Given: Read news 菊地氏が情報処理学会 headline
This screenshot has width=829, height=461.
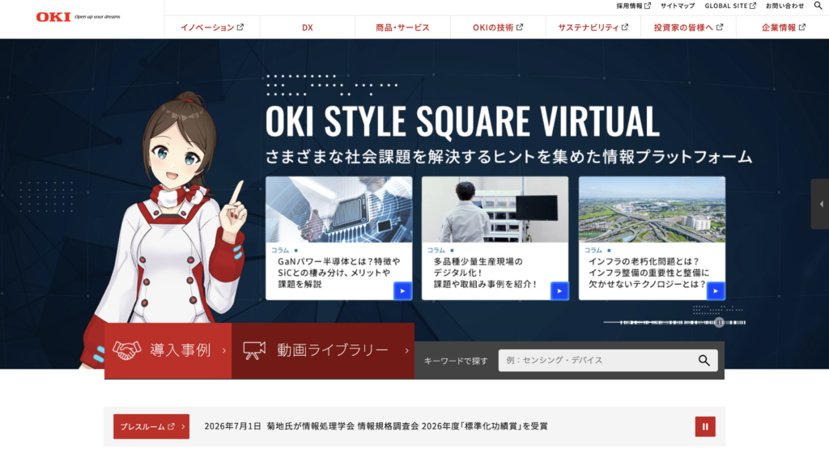Looking at the screenshot, I should (x=407, y=426).
